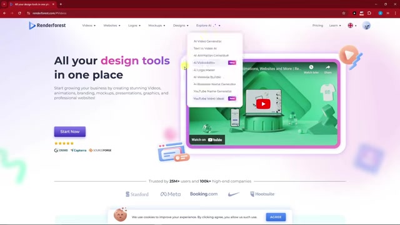Click the Renderforest logo
400x225 pixels.
(47, 26)
